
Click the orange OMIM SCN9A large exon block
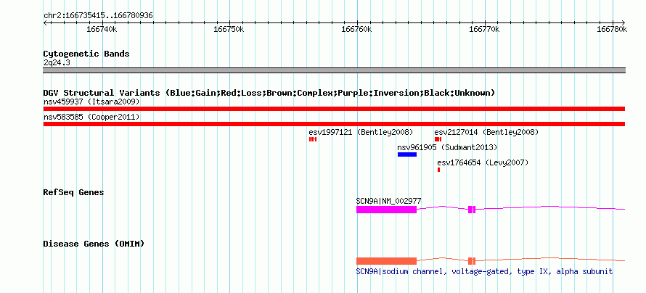386,261
